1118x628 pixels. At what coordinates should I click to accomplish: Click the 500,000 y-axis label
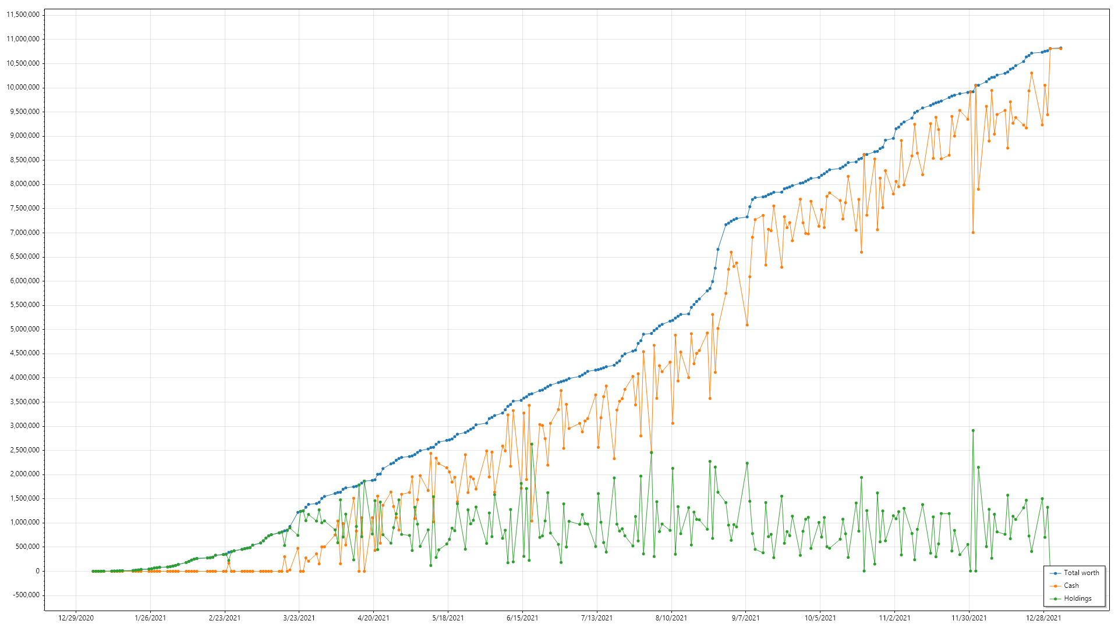[29, 547]
